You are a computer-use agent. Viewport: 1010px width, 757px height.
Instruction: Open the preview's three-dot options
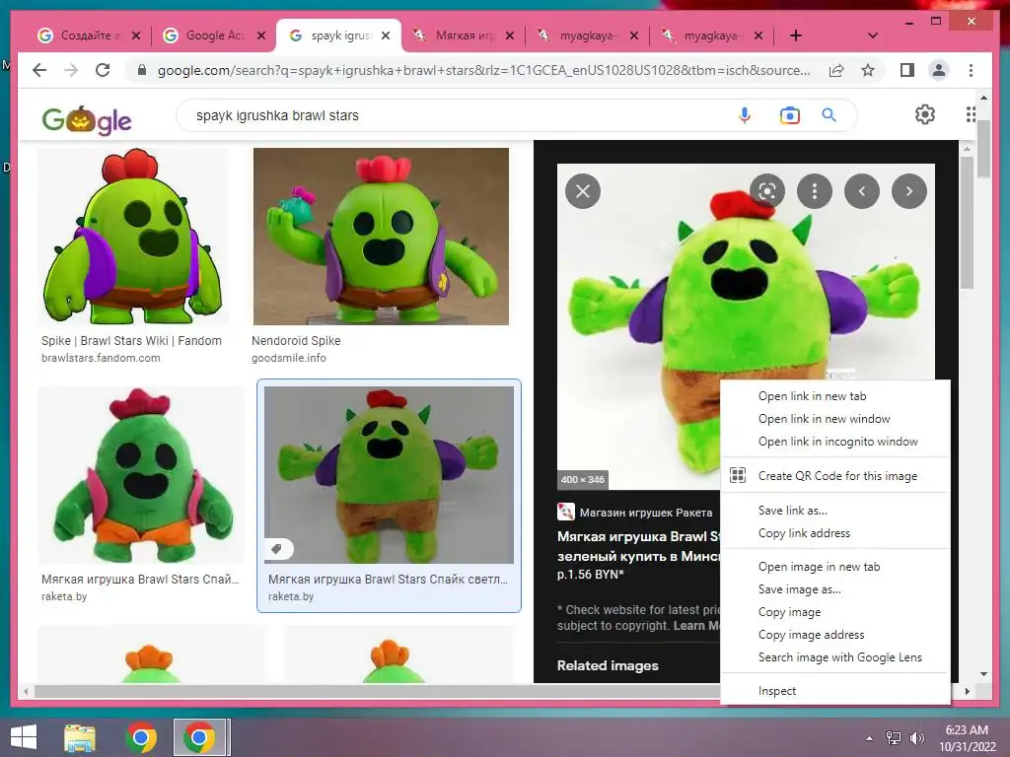click(x=814, y=191)
